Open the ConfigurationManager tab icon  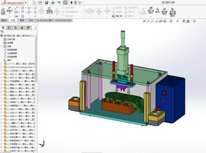click(x=16, y=28)
